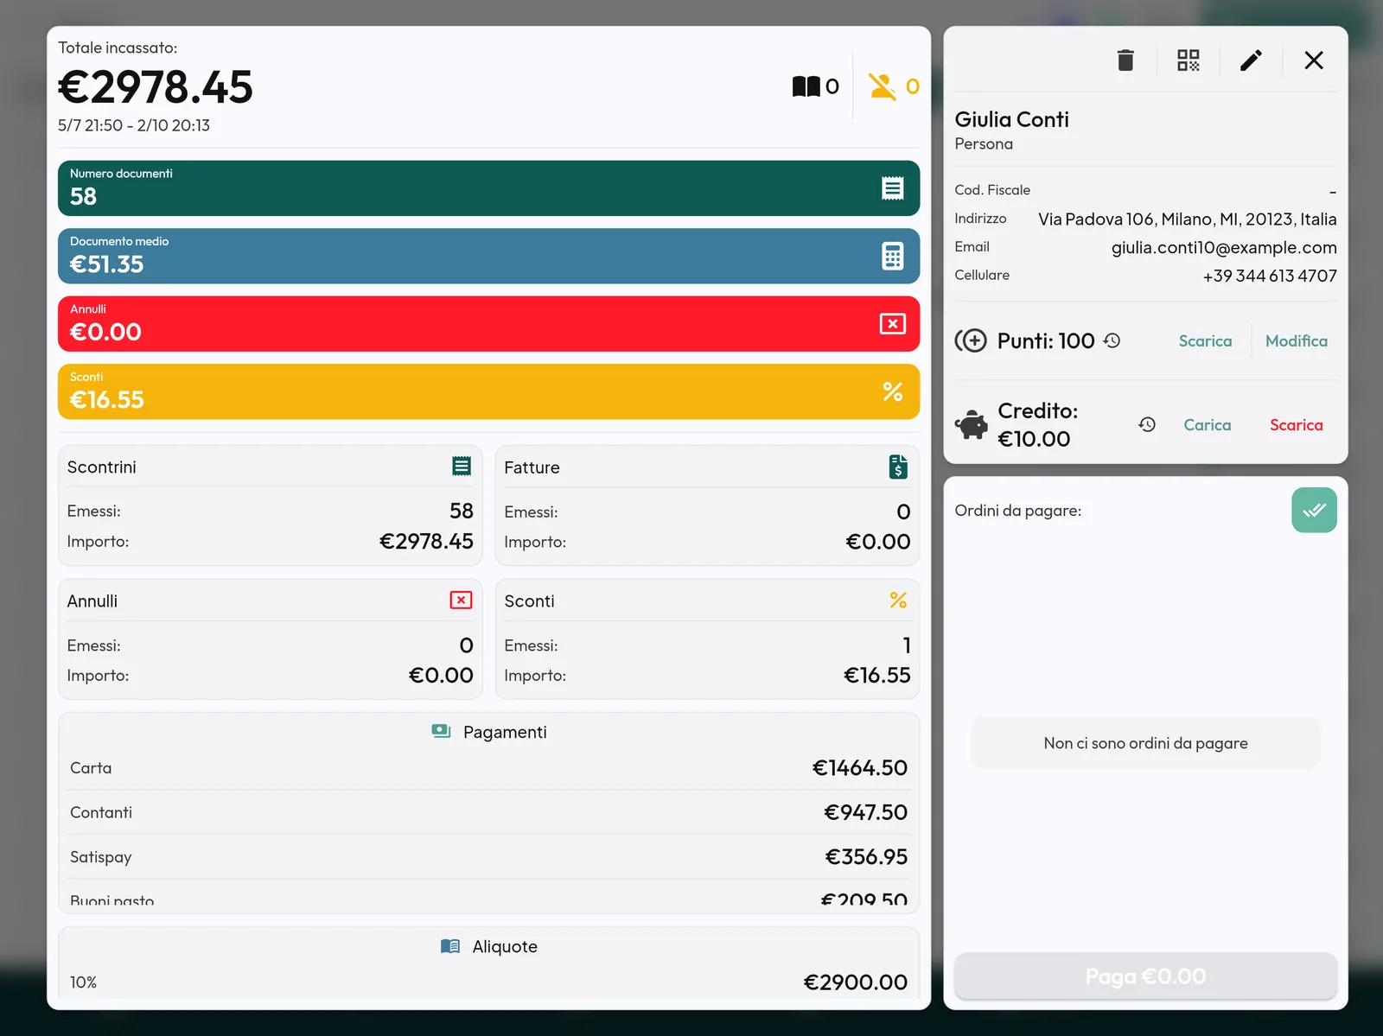Click the Scontrini Importo €2978.45 value
Screen dimensions: 1383x1036
pos(426,541)
